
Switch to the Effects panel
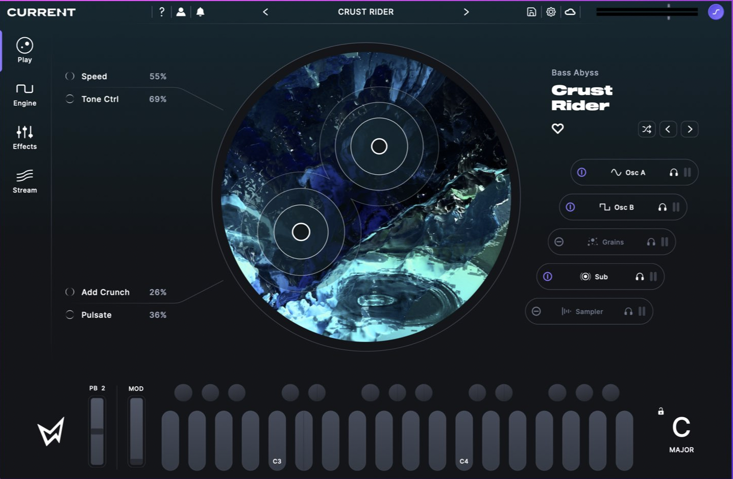[x=24, y=137]
